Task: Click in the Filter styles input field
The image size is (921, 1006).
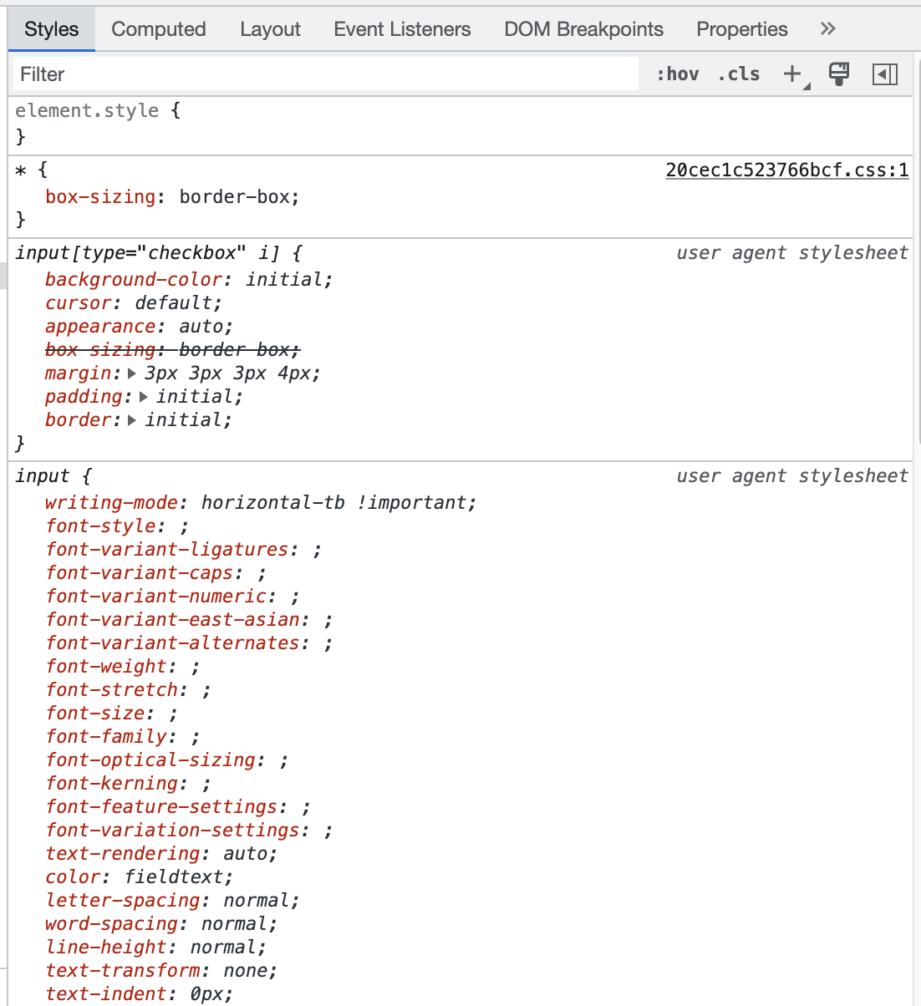Action: 326,74
